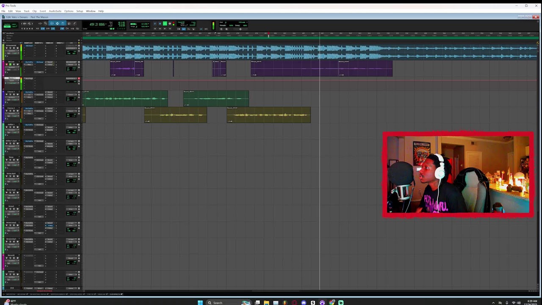Mute the Adlibs 1 track
The height and width of the screenshot is (305, 542).
click(17, 127)
